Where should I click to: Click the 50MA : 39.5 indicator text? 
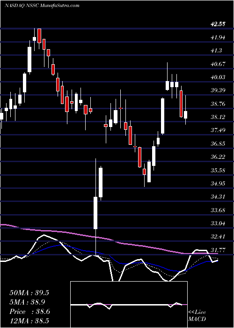[x=29, y=293]
